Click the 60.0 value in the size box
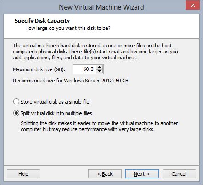This screenshot has width=203, height=185. click(x=88, y=69)
